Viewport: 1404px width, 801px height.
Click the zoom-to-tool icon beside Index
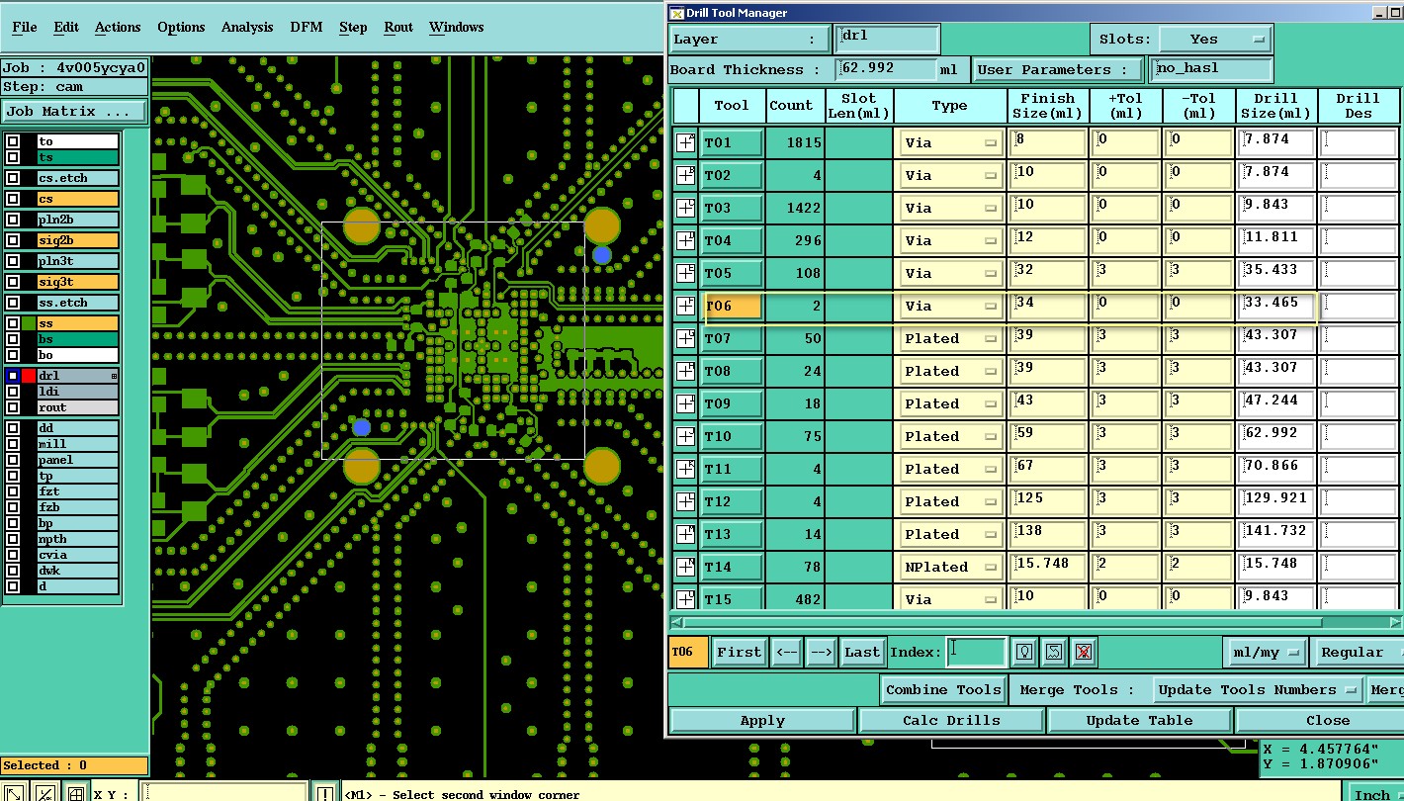[1054, 652]
